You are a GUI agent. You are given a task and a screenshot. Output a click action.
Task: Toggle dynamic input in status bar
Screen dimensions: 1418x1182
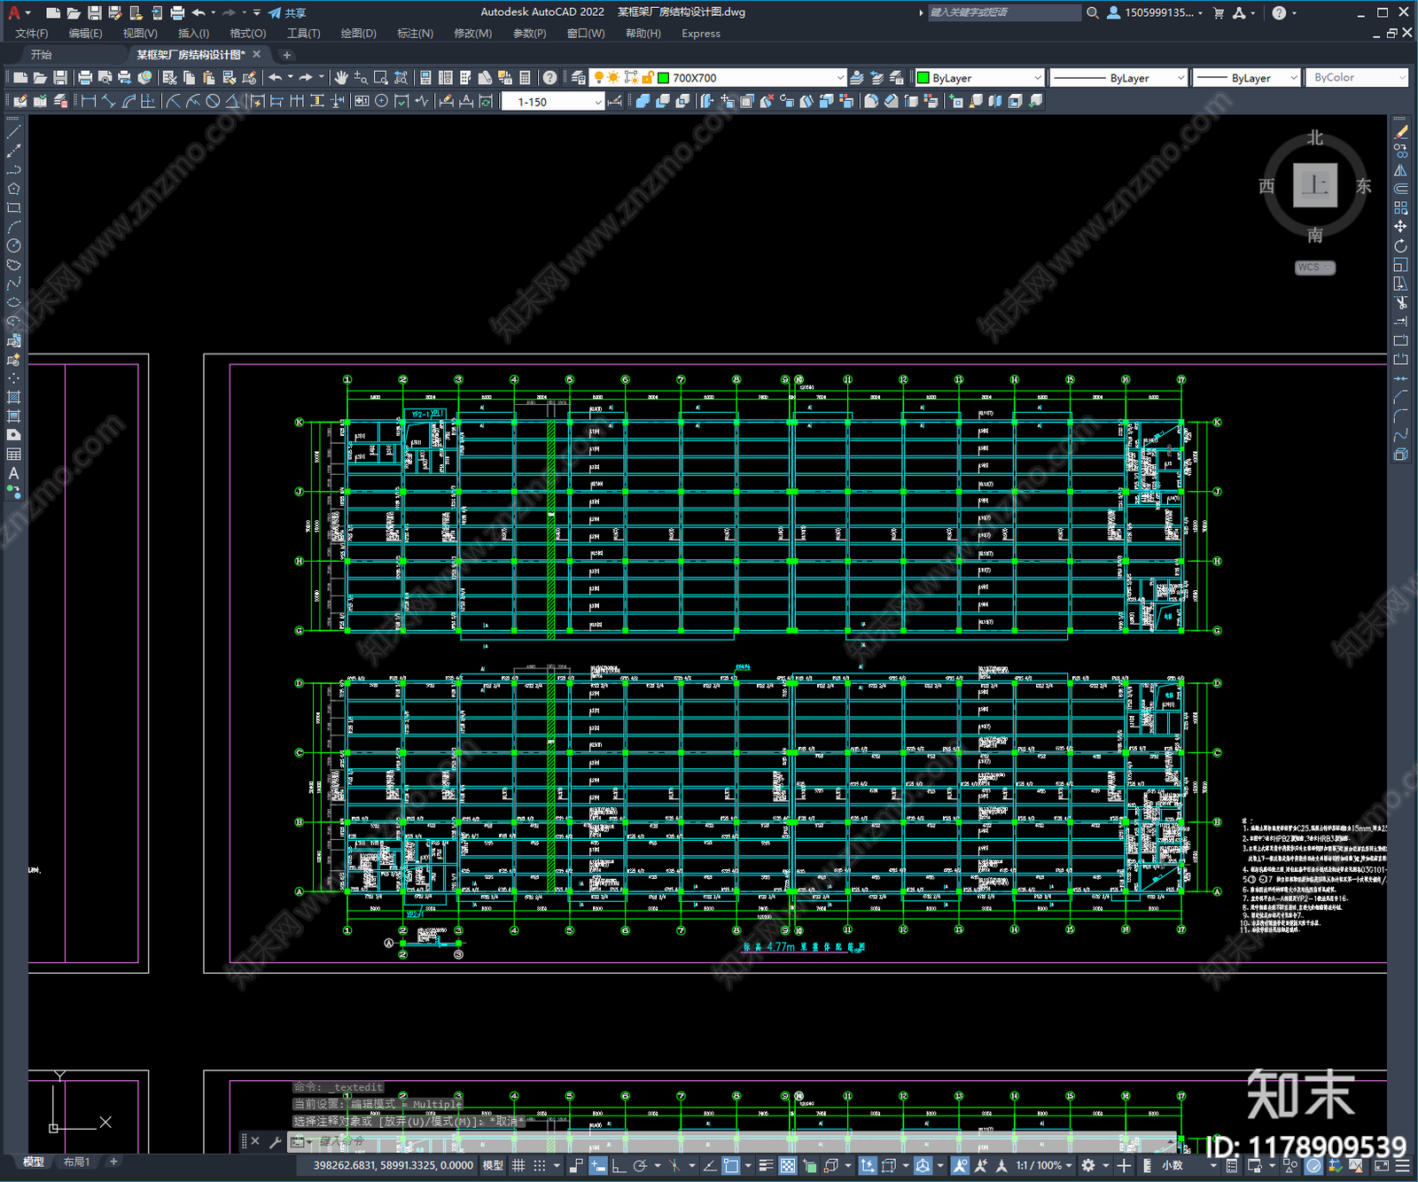[598, 1165]
